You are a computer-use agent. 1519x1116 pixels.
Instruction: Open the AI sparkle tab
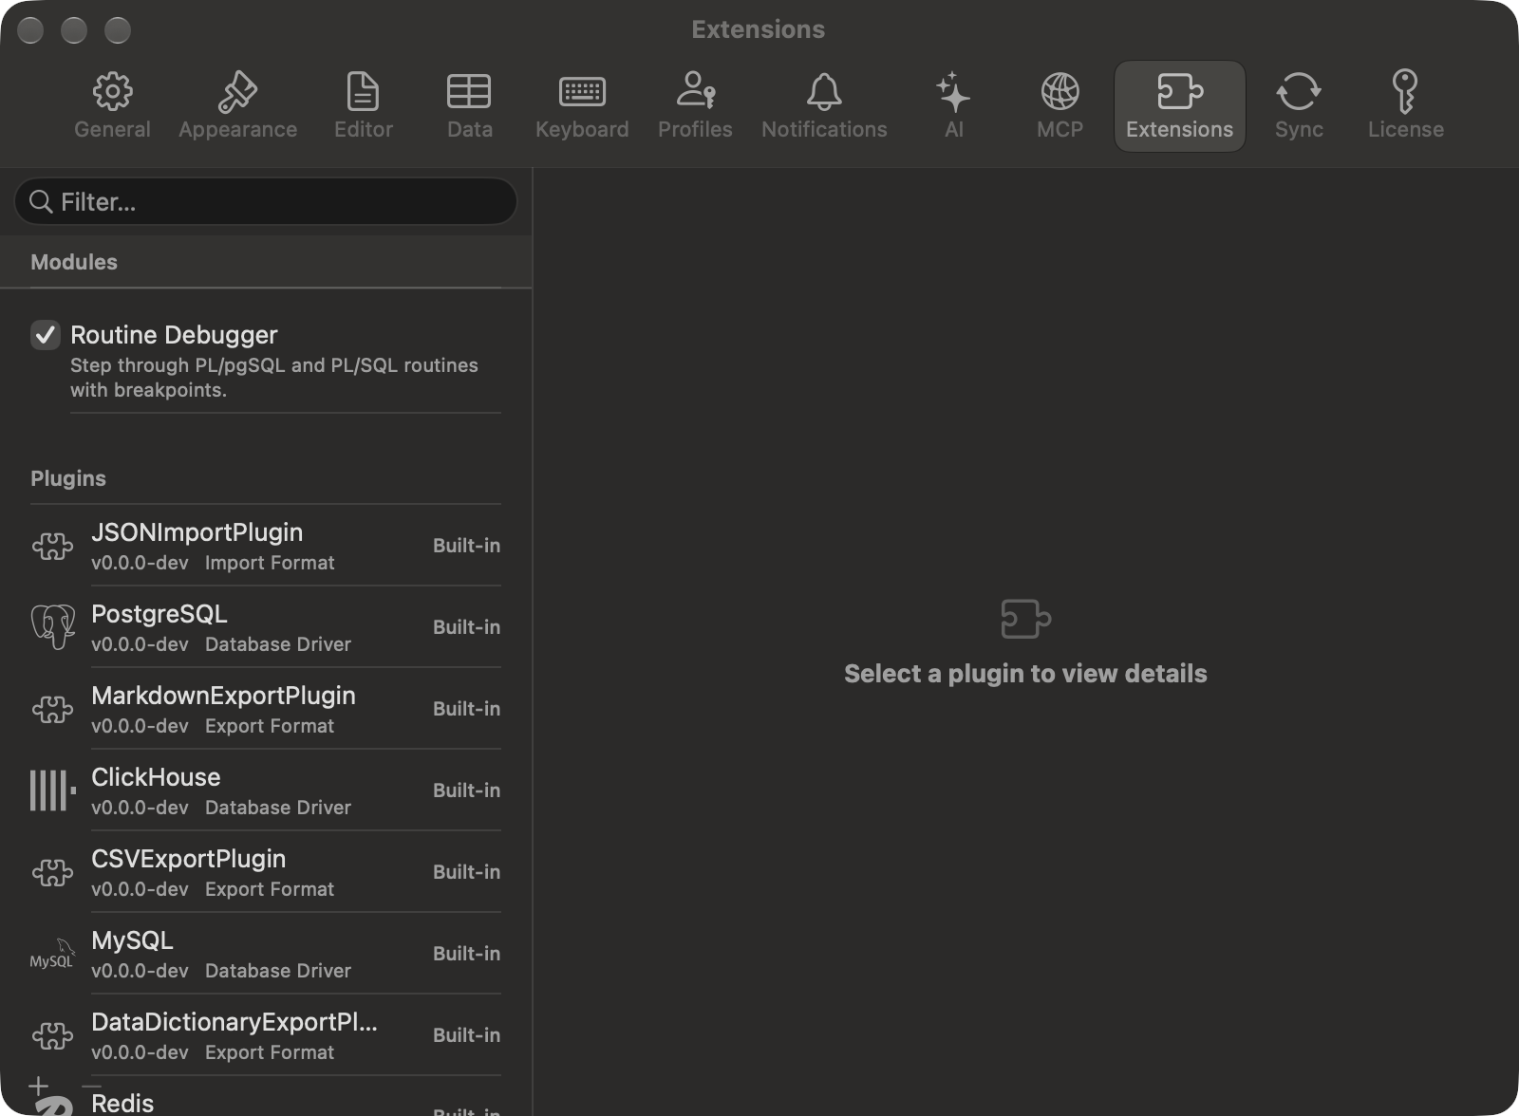click(x=953, y=106)
